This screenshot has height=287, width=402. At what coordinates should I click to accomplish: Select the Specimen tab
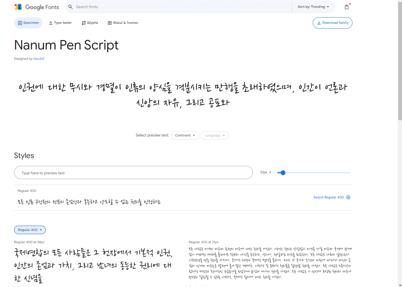pos(28,23)
